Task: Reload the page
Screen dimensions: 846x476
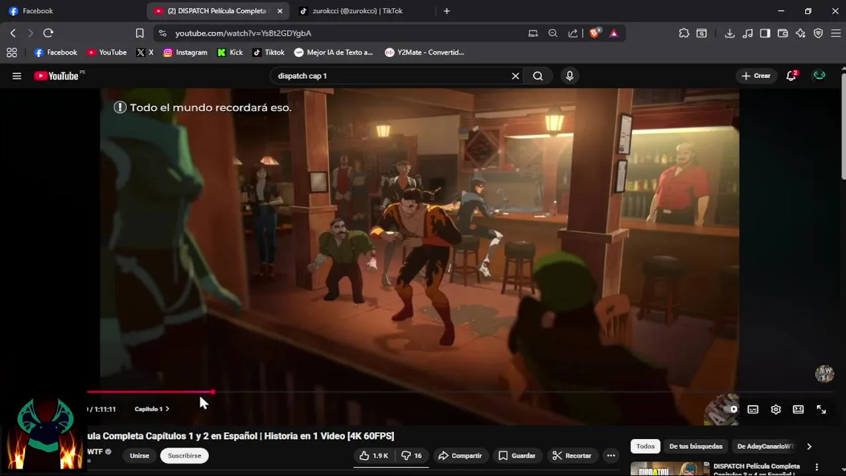Action: [48, 33]
